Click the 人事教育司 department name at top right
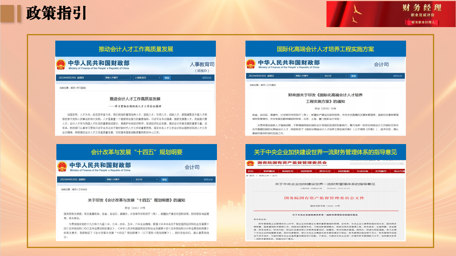 tap(202, 65)
